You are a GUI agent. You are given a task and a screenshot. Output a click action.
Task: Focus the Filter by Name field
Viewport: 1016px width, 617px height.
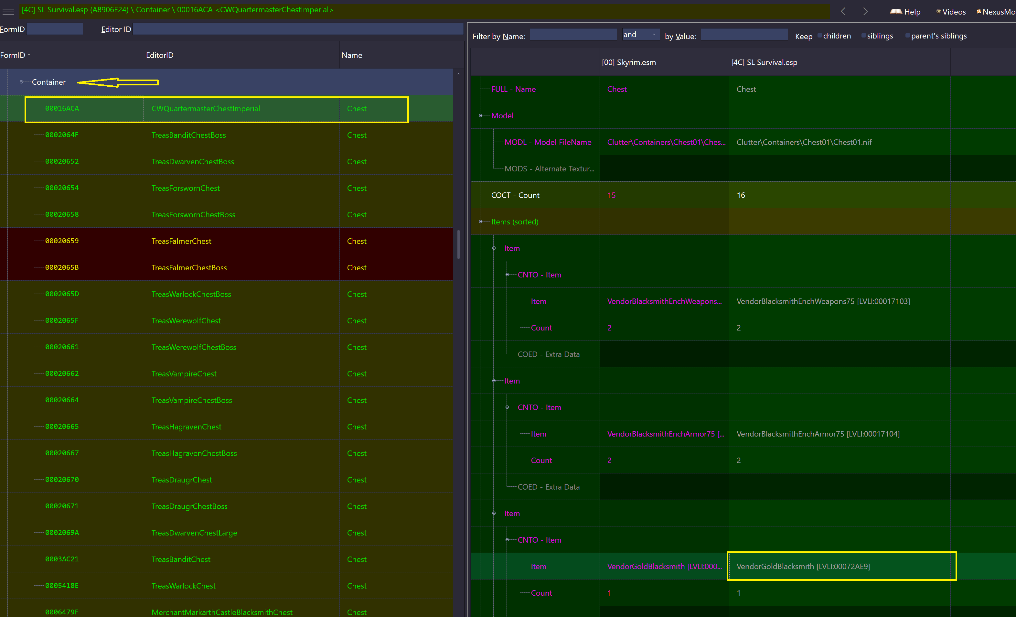(x=573, y=35)
